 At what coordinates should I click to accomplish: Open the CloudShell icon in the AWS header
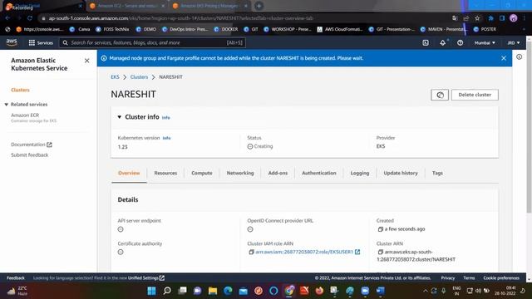[x=426, y=42]
